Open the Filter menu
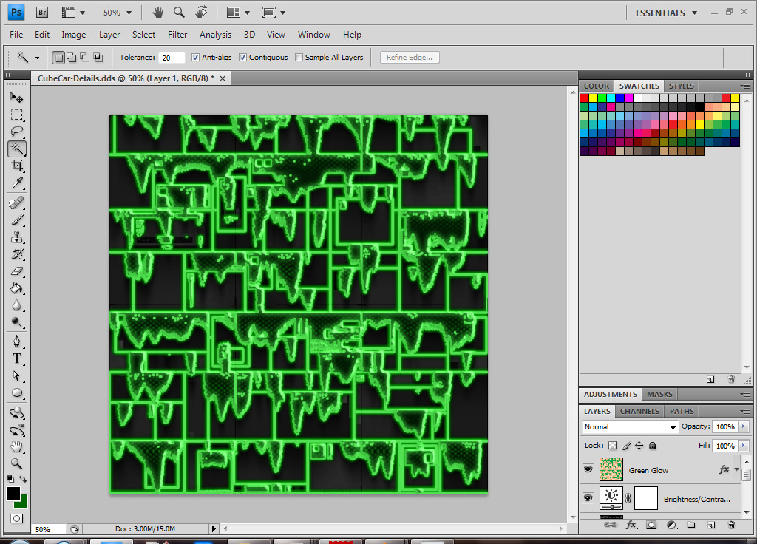The image size is (757, 544). tap(177, 35)
